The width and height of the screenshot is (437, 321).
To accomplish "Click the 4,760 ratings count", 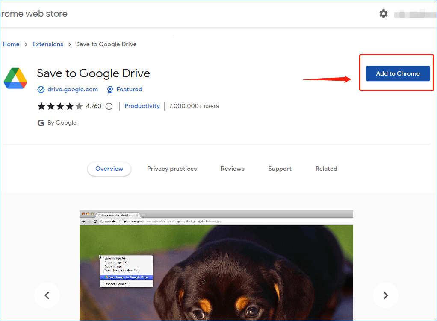I will [x=94, y=106].
